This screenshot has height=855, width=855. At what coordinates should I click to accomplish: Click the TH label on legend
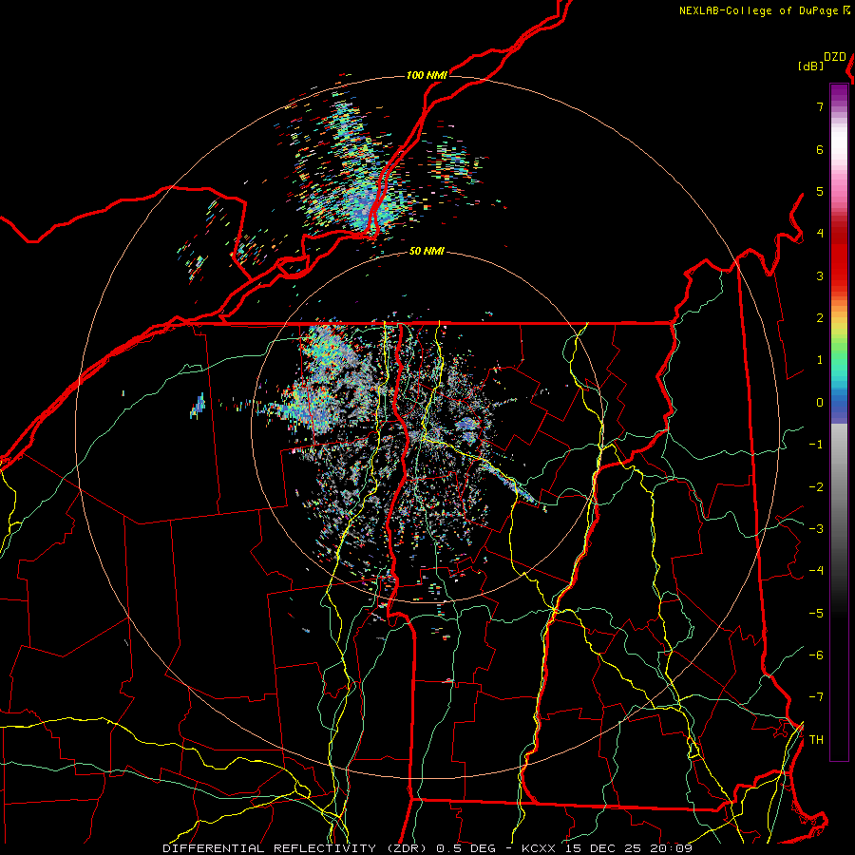(816, 739)
